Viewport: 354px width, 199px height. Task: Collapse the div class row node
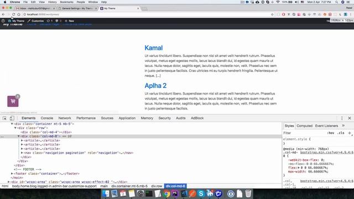[15, 128]
